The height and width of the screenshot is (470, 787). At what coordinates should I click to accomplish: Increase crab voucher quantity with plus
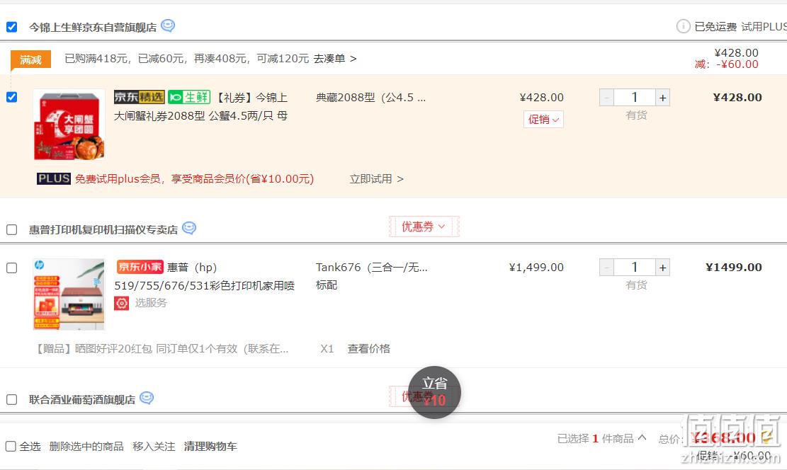click(662, 97)
